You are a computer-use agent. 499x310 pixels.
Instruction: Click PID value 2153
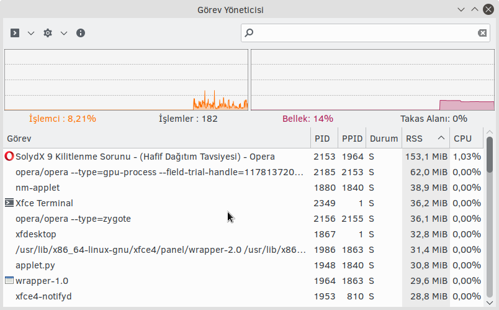click(x=324, y=157)
